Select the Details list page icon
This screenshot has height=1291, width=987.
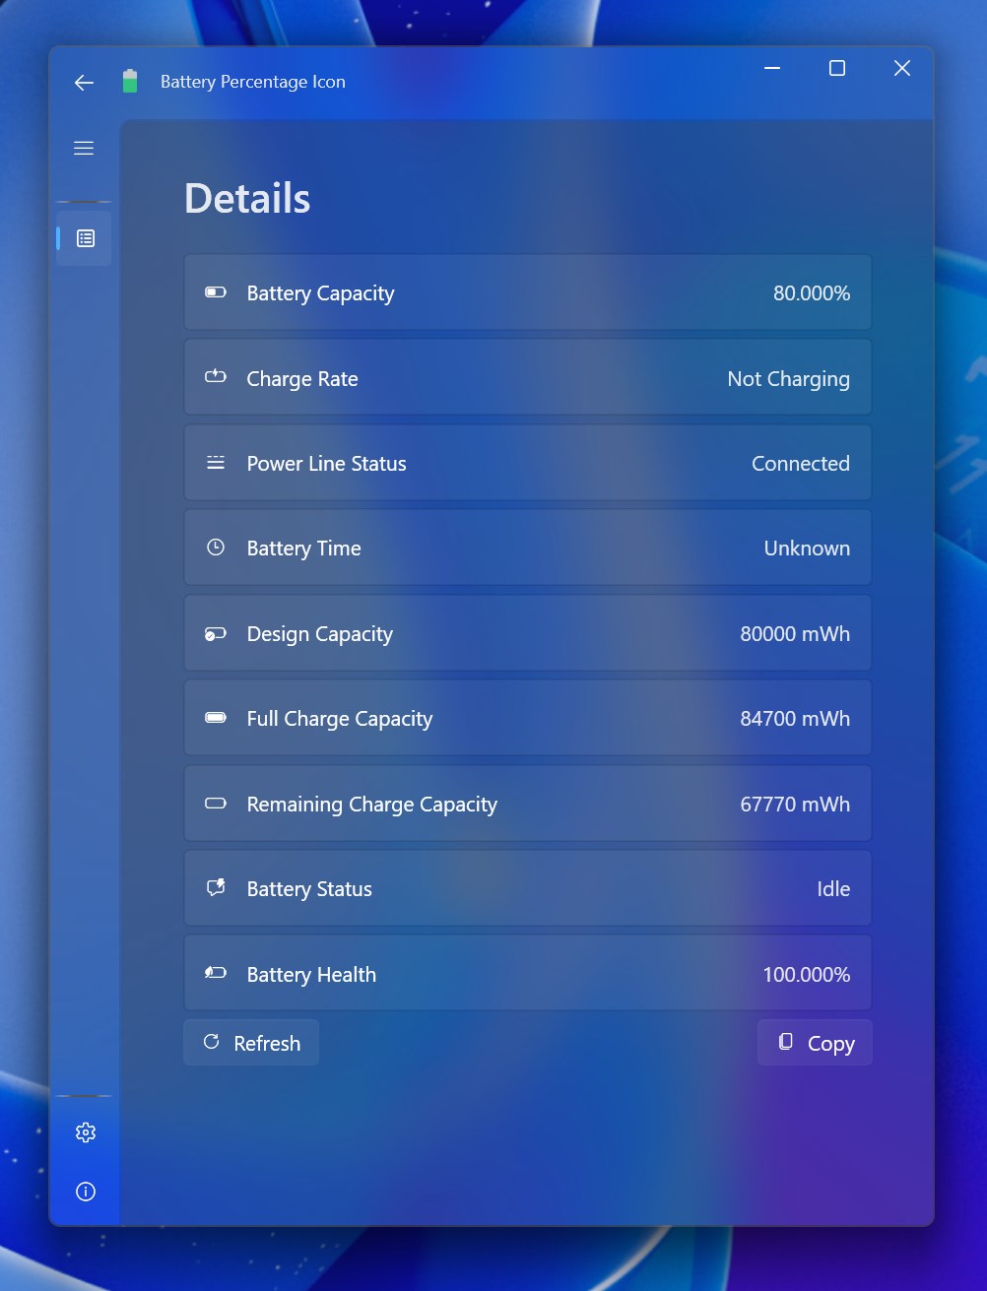coord(86,238)
